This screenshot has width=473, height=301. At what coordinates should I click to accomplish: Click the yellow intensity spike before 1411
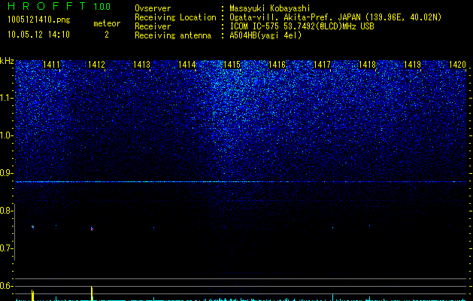coord(32,295)
